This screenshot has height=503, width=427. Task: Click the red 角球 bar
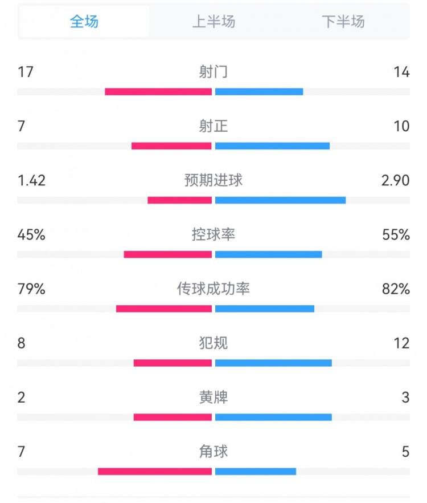155,472
